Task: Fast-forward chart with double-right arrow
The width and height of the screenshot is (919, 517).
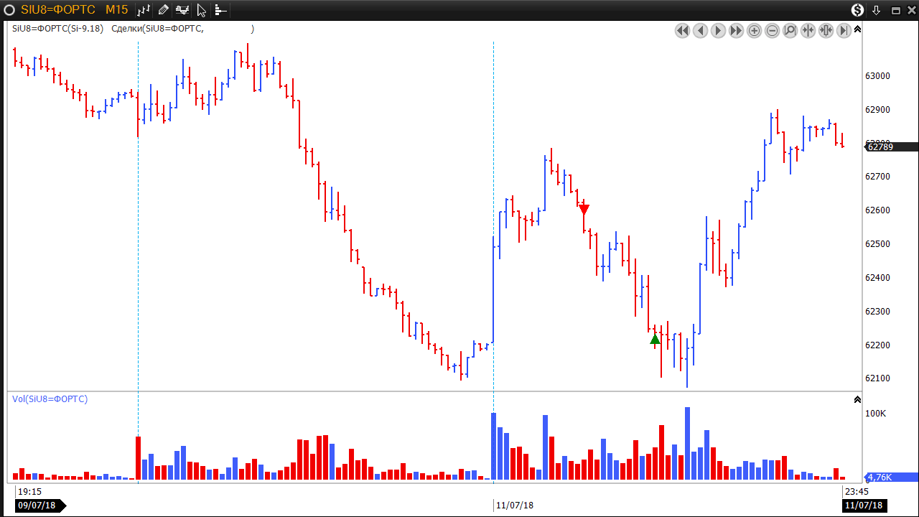Action: click(736, 30)
